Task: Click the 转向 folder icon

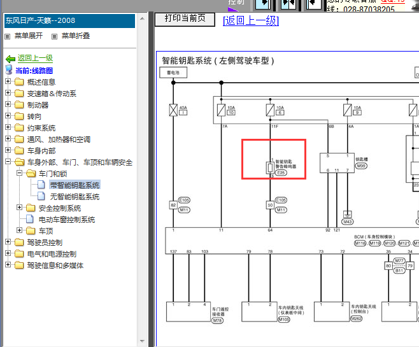Action: tap(19, 117)
